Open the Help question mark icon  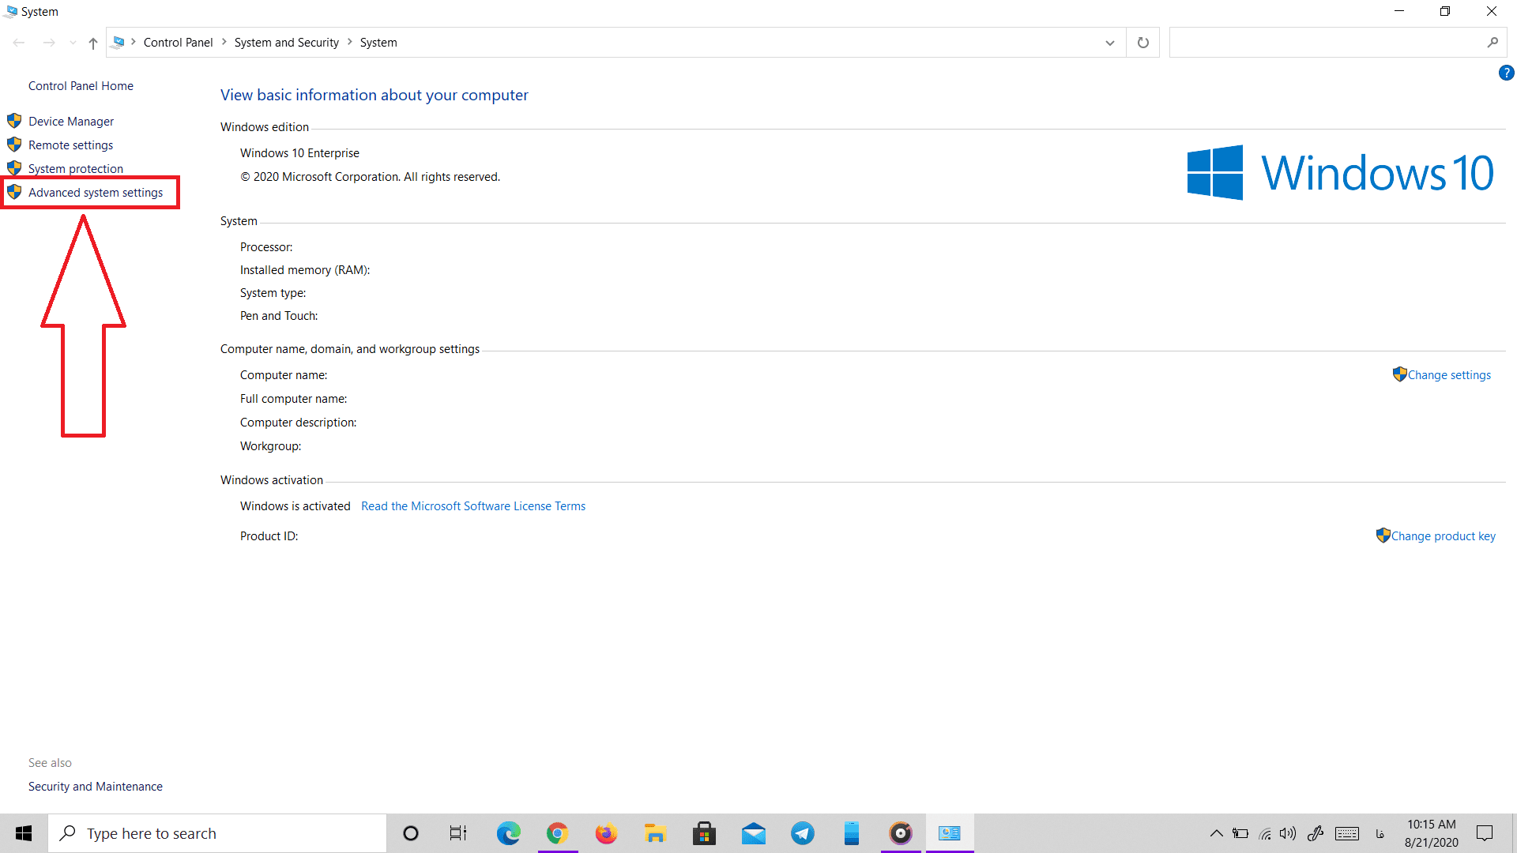pos(1506,73)
